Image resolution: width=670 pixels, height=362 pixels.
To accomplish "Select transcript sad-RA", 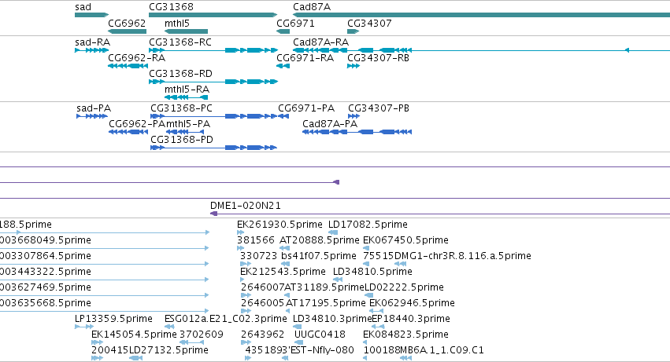I will tap(92, 42).
